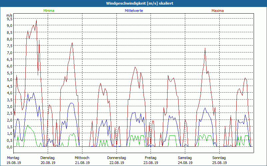Select the Sonntag day label
267x166 pixels.
click(x=219, y=158)
